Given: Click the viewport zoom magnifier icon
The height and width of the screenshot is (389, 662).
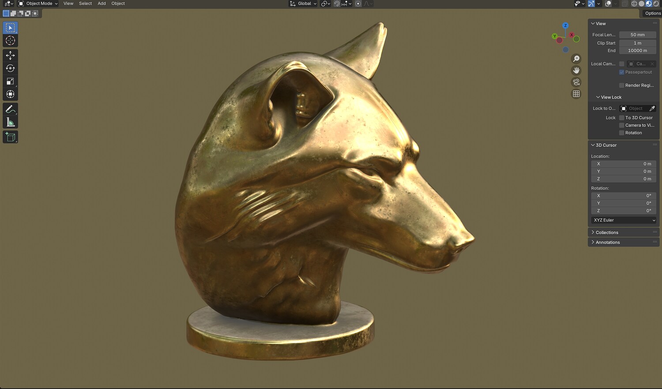Looking at the screenshot, I should (x=576, y=59).
